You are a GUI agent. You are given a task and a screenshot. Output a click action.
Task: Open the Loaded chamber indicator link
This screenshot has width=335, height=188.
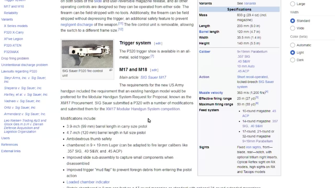(x=88, y=182)
